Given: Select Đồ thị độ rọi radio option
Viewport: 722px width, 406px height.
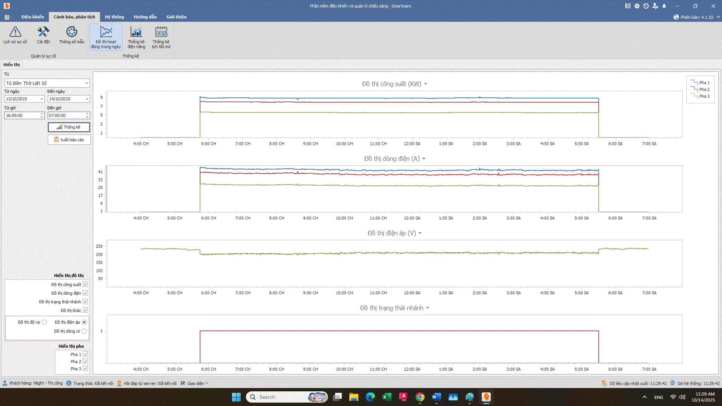Looking at the screenshot, I should pos(44,322).
